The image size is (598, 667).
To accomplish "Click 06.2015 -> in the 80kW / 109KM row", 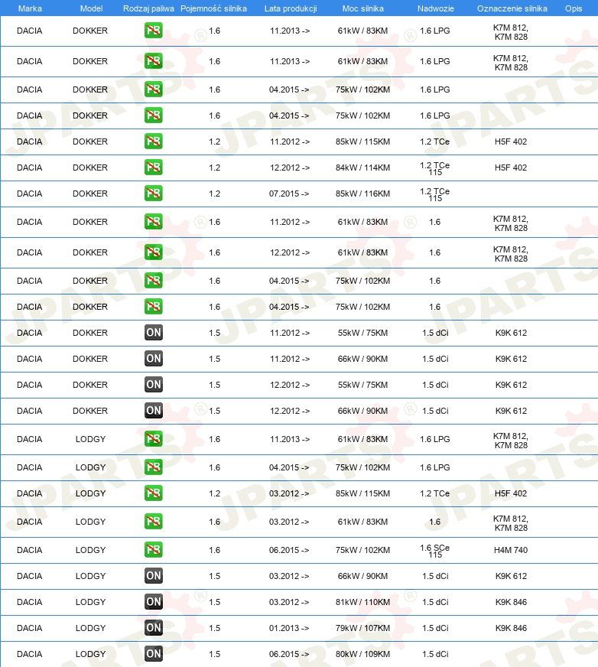I will (289, 654).
